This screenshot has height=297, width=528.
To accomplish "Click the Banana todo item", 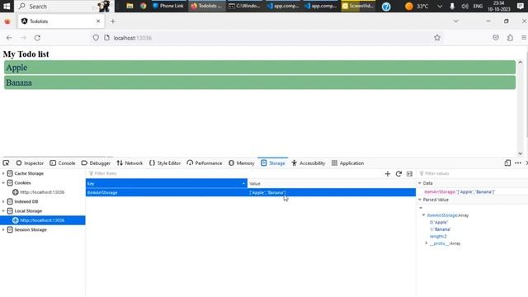I will [260, 82].
